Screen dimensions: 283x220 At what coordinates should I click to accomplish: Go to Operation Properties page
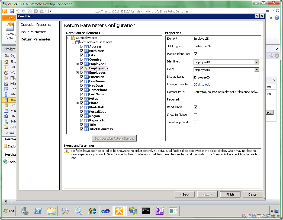(36, 25)
